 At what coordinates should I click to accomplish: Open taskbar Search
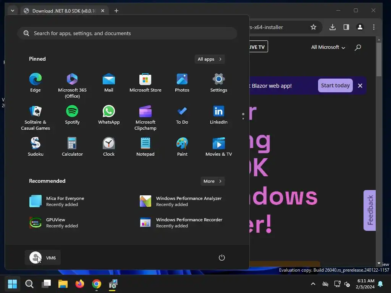[29, 284]
